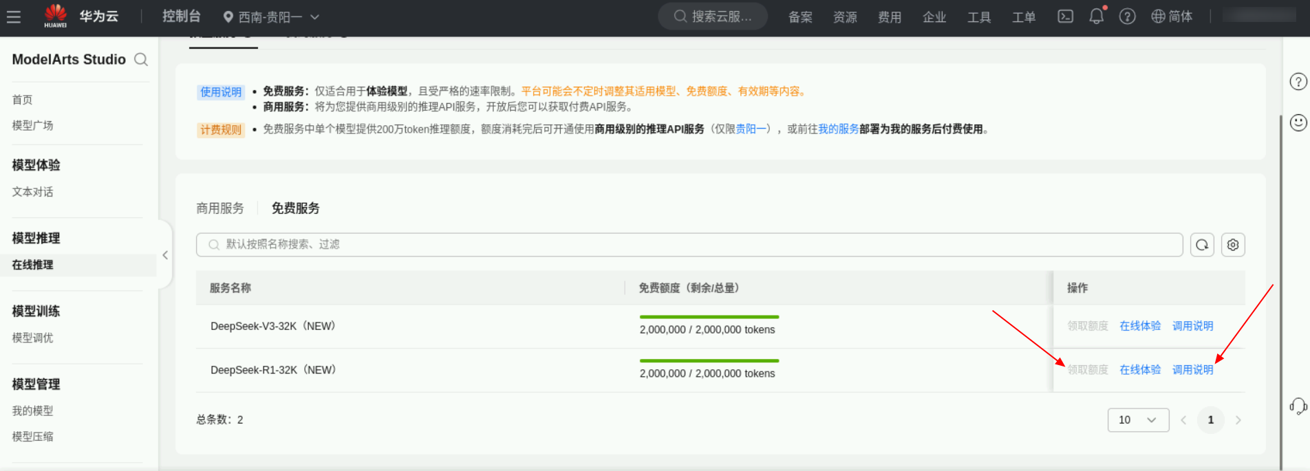Click DeepSeek-V3-32K quota progress bar

pos(709,317)
